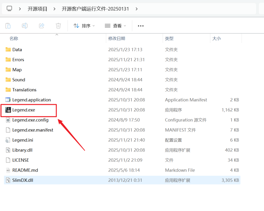The width and height of the screenshot is (264, 211).
Task: Sort by 修改日期 column header
Action: (117, 39)
